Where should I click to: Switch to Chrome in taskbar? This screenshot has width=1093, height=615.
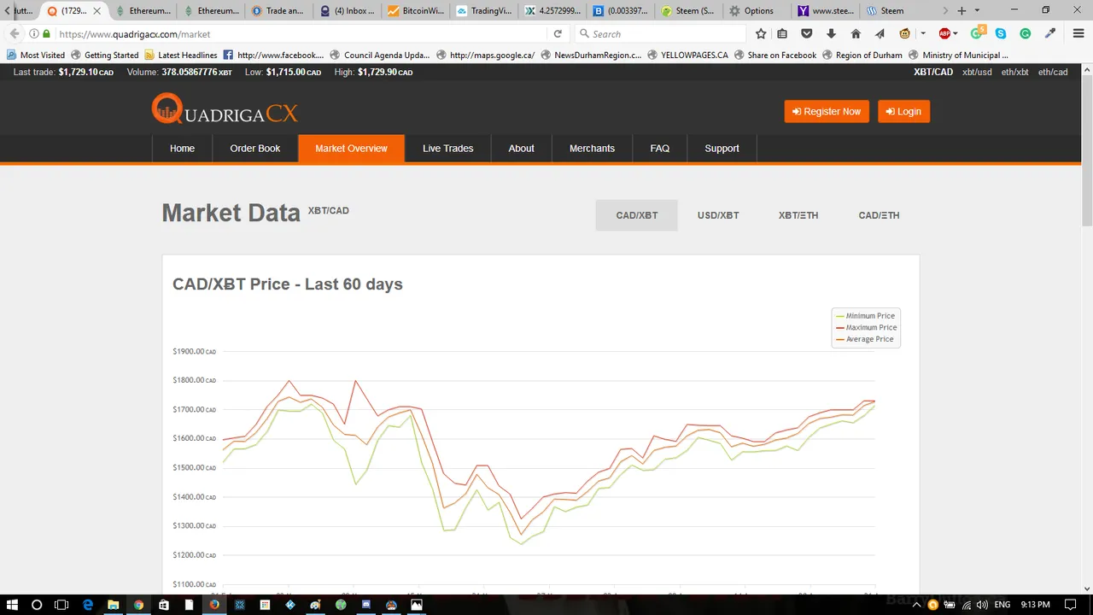[138, 605]
